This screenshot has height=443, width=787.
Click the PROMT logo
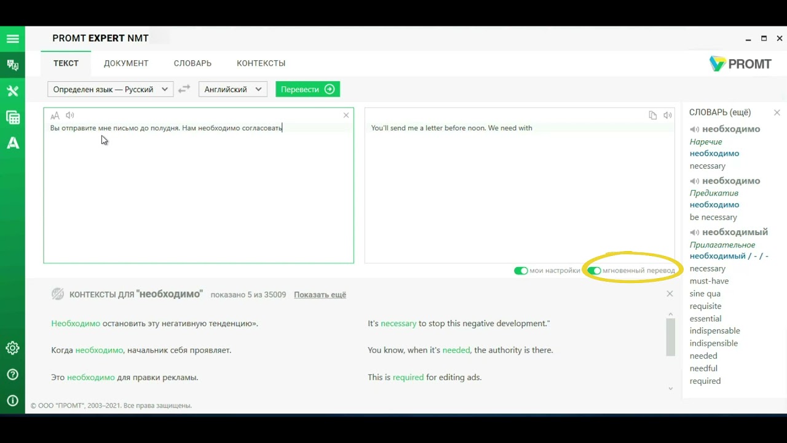(740, 63)
